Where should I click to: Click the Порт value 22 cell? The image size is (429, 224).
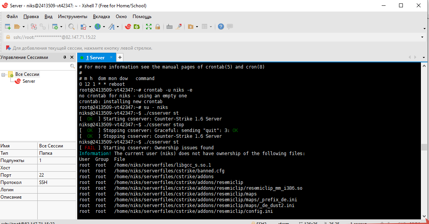pyautogui.click(x=57, y=175)
